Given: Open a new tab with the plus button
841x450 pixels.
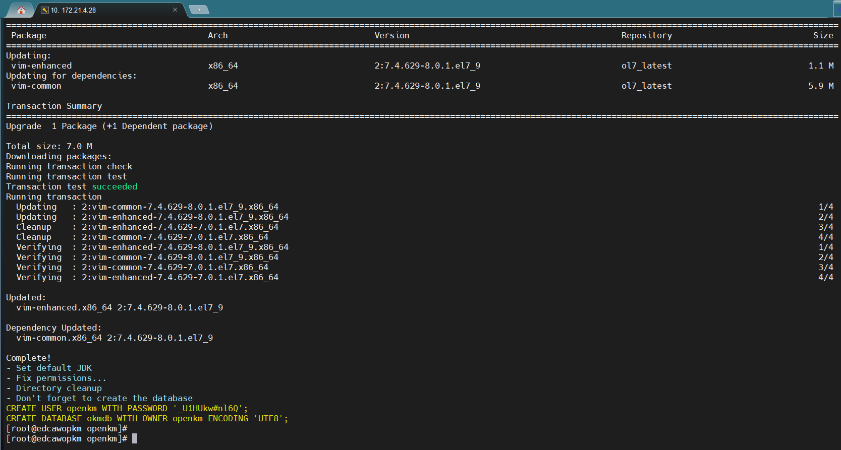Looking at the screenshot, I should click(199, 10).
